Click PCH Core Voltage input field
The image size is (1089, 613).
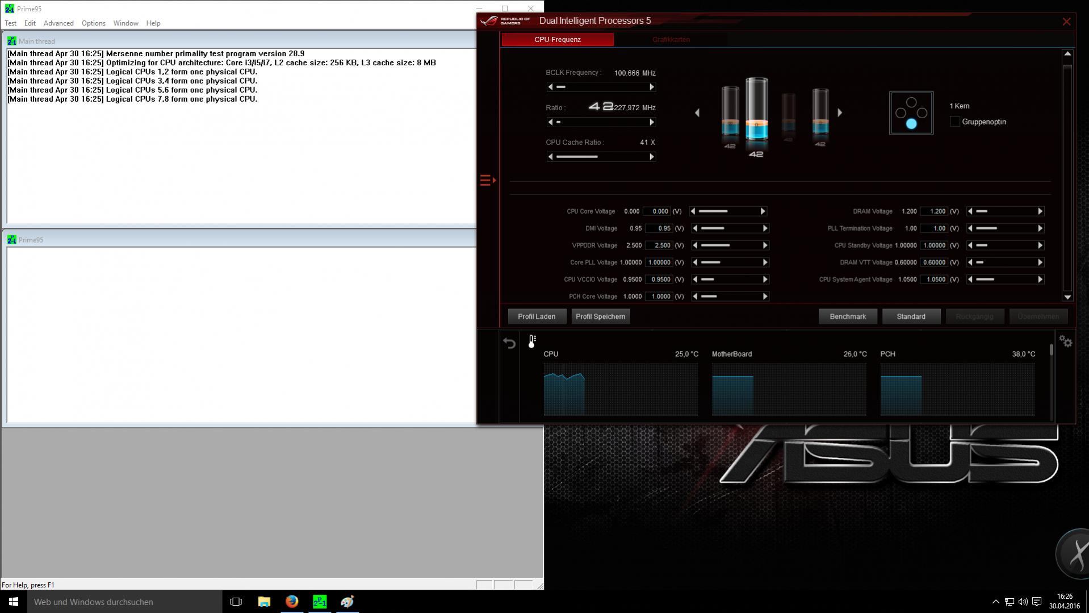[659, 297]
